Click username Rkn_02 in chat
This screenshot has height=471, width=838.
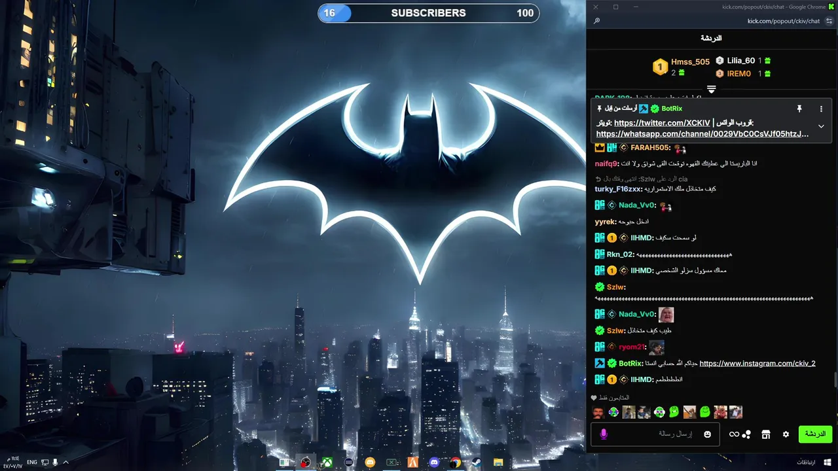tap(620, 254)
